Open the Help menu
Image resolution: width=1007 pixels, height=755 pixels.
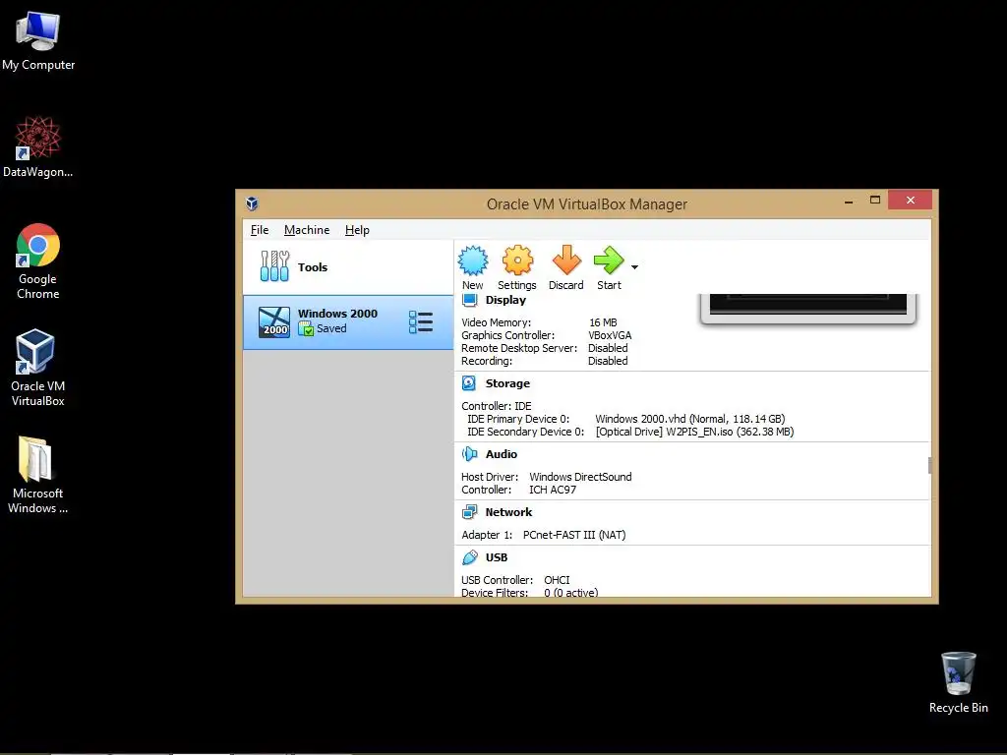click(x=357, y=230)
